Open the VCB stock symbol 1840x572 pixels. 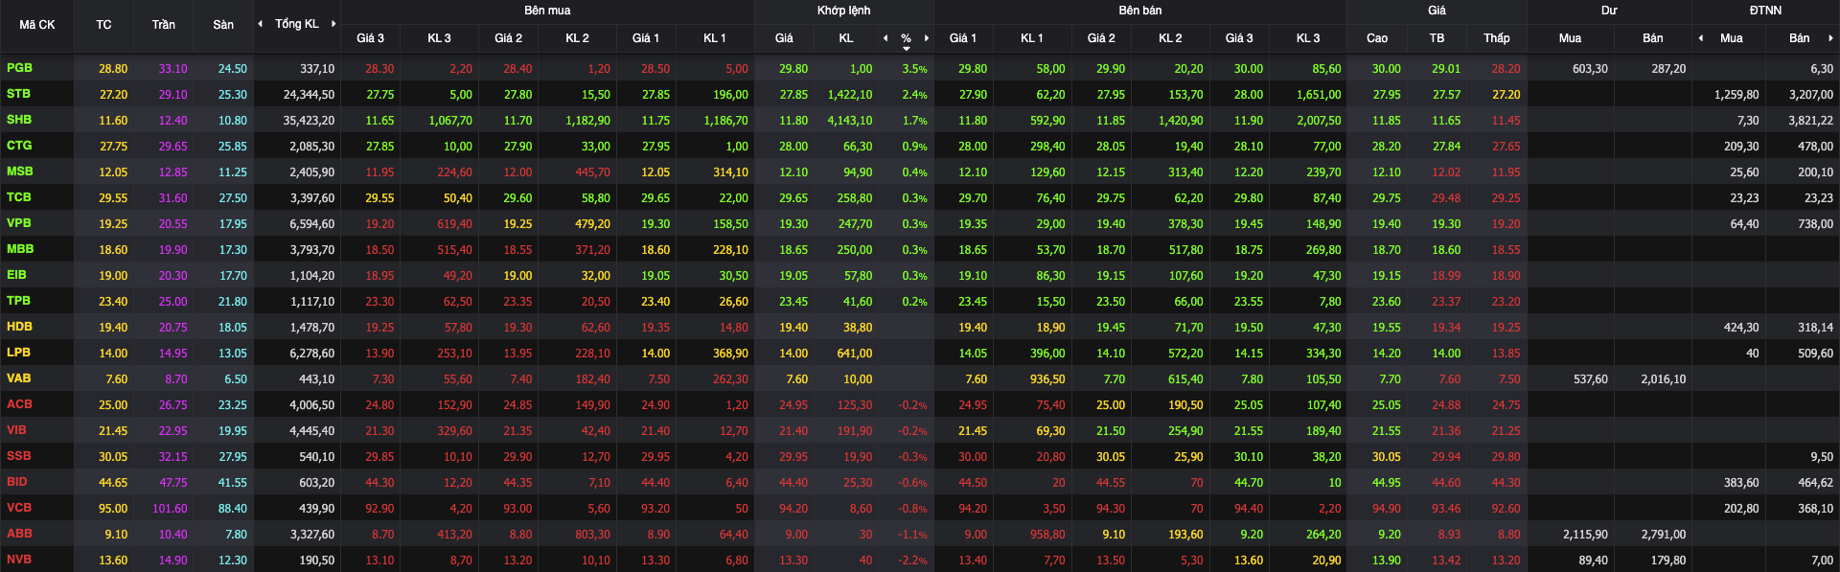(x=19, y=508)
